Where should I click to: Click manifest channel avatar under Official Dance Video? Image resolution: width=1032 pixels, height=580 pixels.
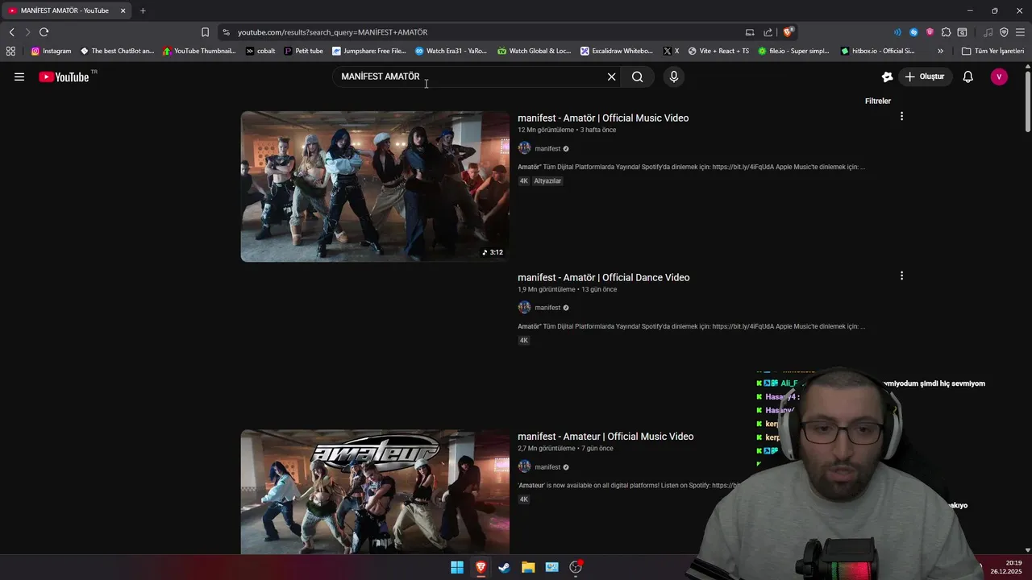click(x=524, y=308)
